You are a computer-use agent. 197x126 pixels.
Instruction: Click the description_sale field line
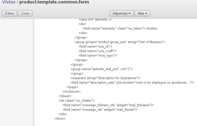click(132, 83)
